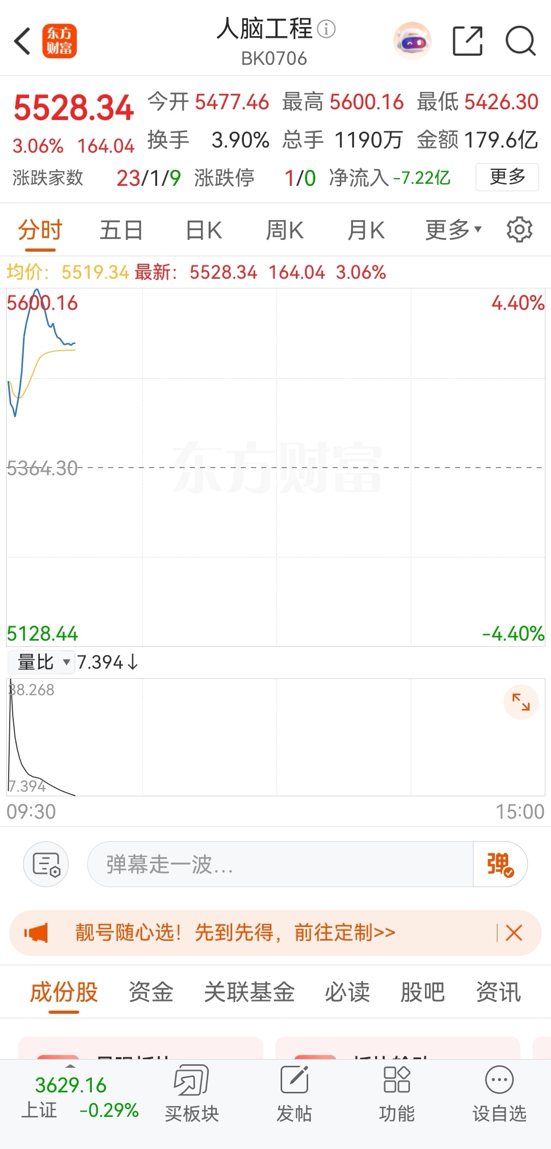Viewport: 551px width, 1149px height.
Task: Expand the 更多 chart period dropdown
Action: (x=453, y=230)
